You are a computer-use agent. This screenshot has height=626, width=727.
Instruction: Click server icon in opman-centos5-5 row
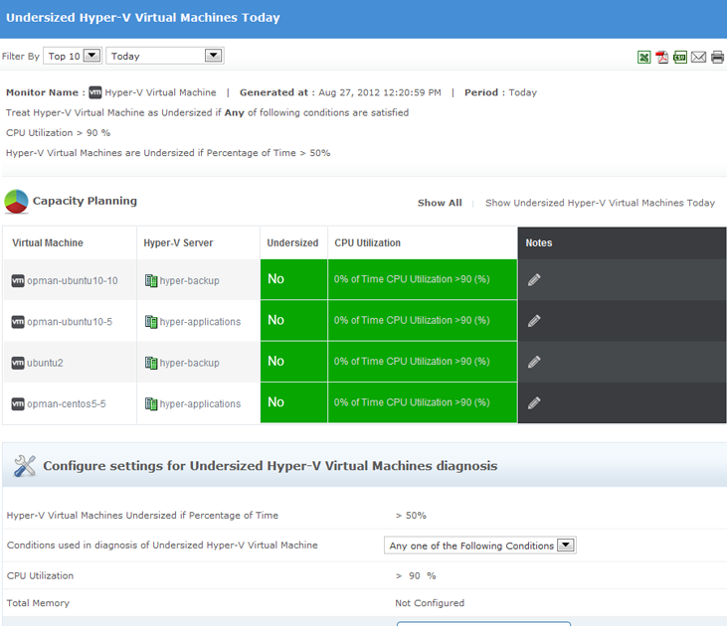pos(151,404)
